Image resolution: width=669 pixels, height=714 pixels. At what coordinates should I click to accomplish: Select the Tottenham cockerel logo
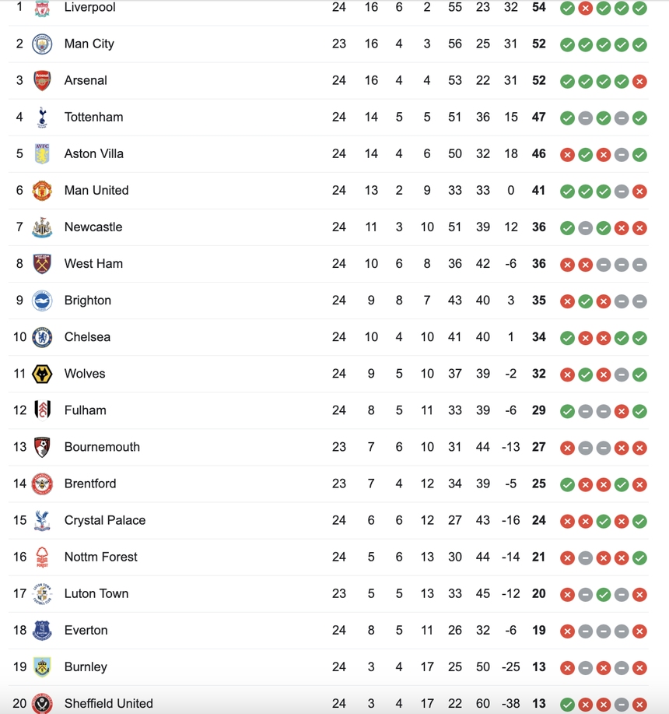click(42, 118)
